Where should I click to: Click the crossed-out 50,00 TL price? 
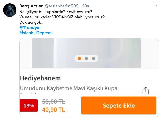click(x=54, y=102)
